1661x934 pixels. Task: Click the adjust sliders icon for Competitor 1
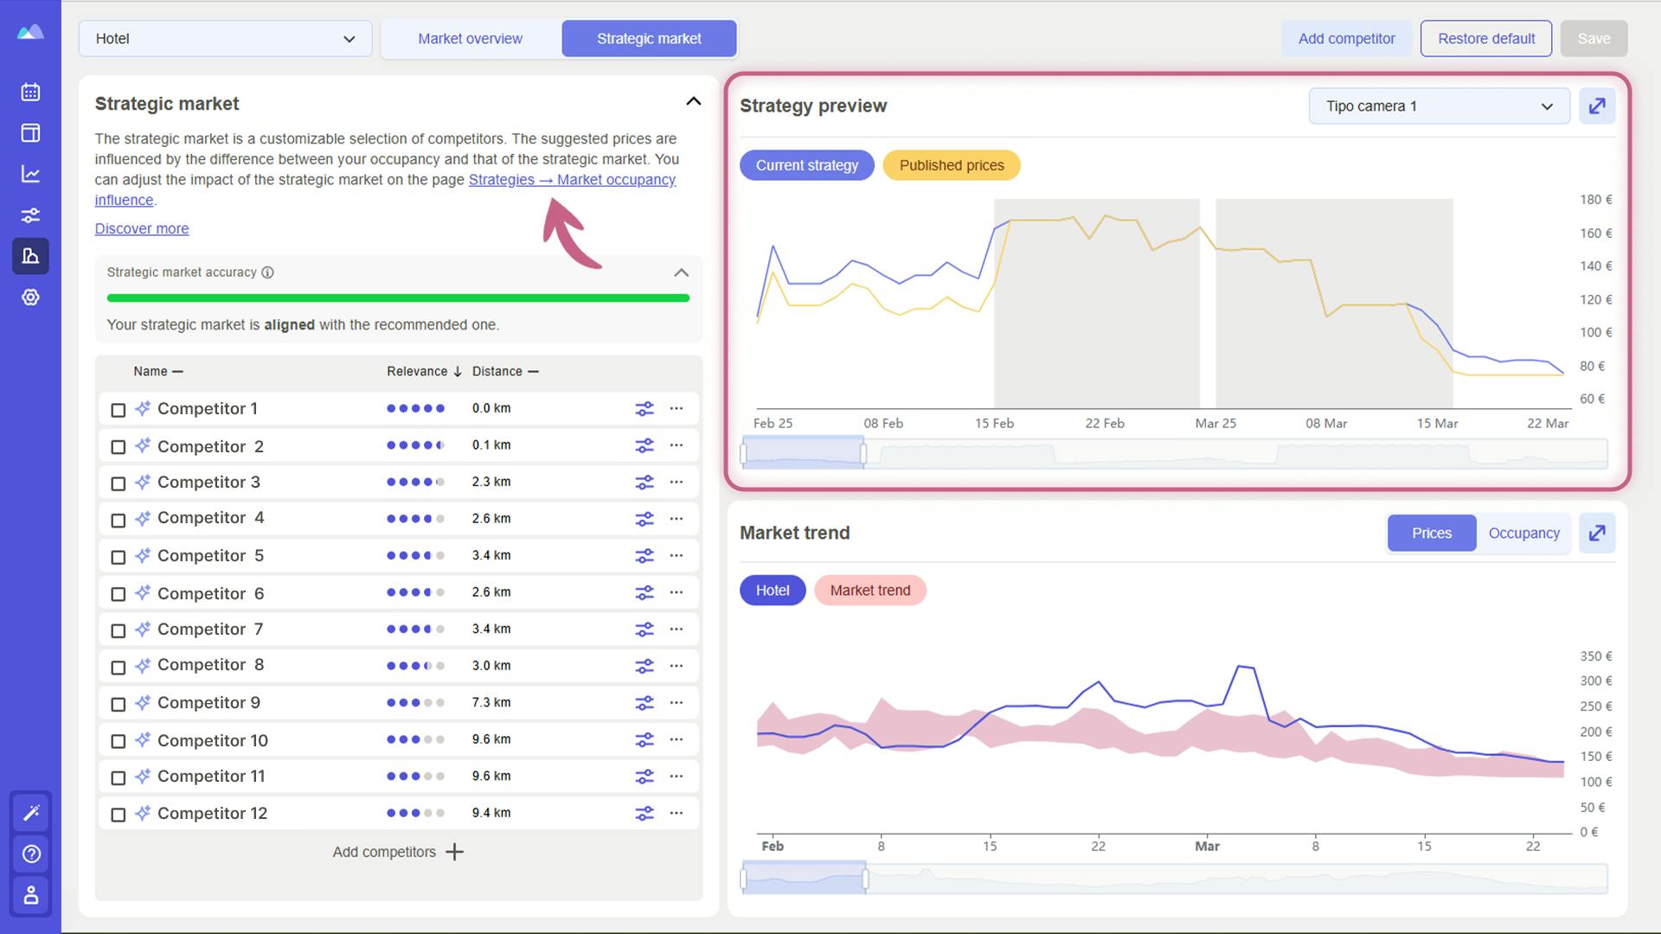pyautogui.click(x=645, y=407)
